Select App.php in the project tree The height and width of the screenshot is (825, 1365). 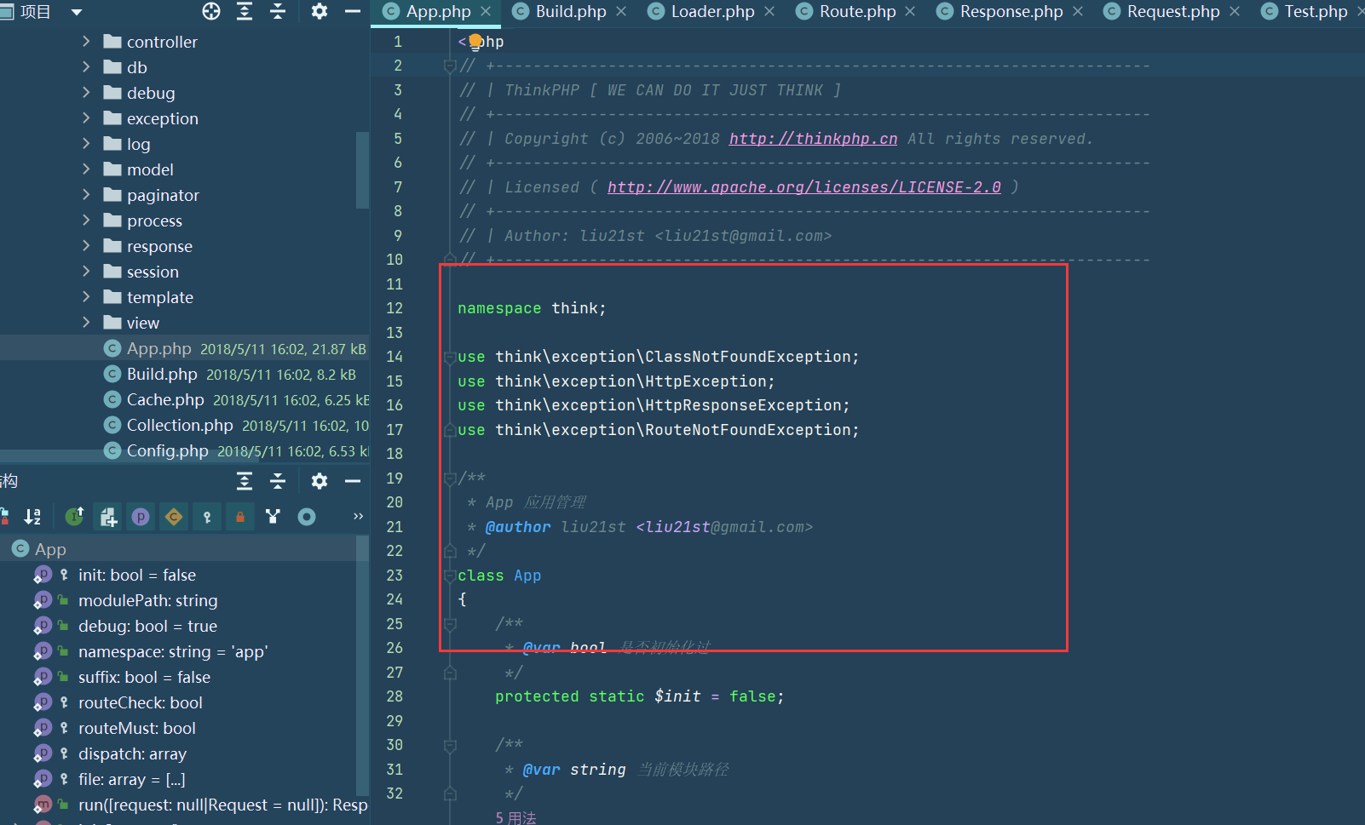pyautogui.click(x=158, y=348)
